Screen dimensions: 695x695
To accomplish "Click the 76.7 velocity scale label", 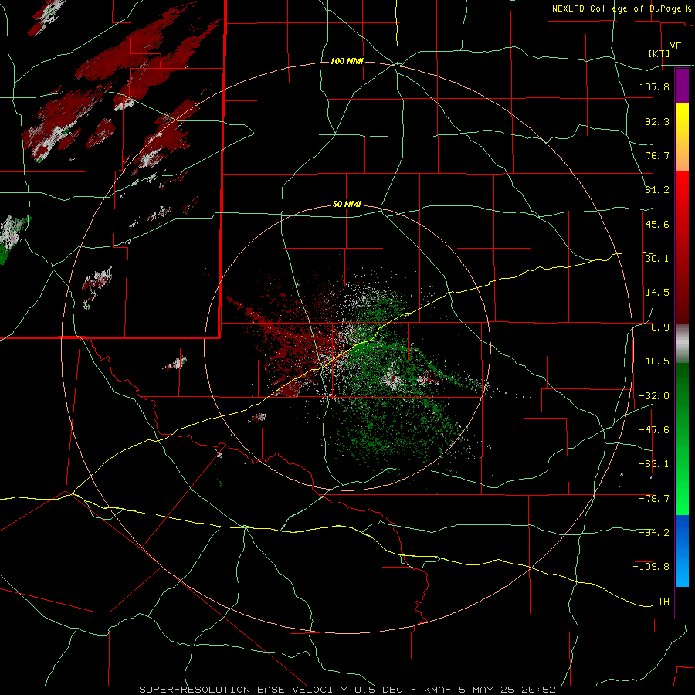I will tap(657, 155).
